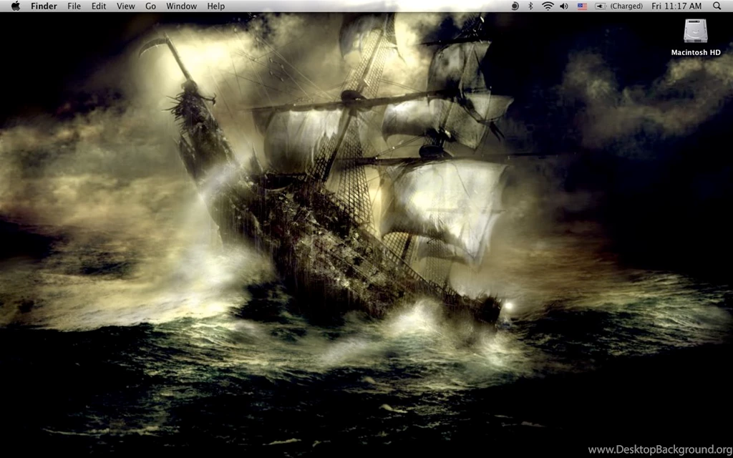Click the Macintosh HD text label
733x458 pixels.
[x=695, y=52]
